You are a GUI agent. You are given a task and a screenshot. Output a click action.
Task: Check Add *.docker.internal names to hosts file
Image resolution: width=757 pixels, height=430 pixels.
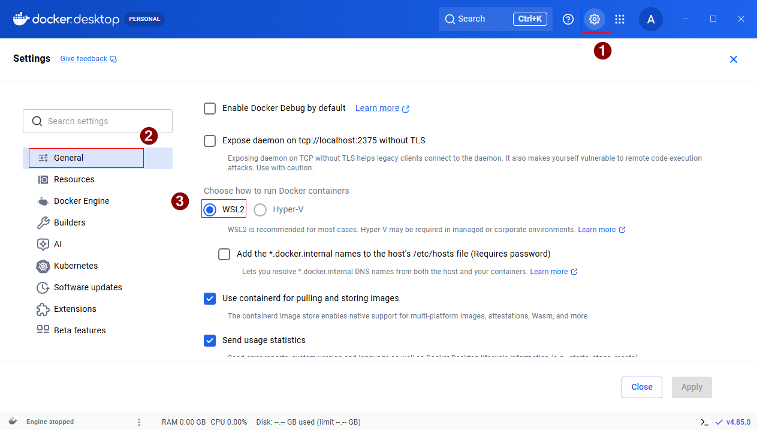(x=224, y=254)
